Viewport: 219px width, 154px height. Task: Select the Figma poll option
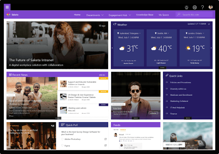coord(62,145)
